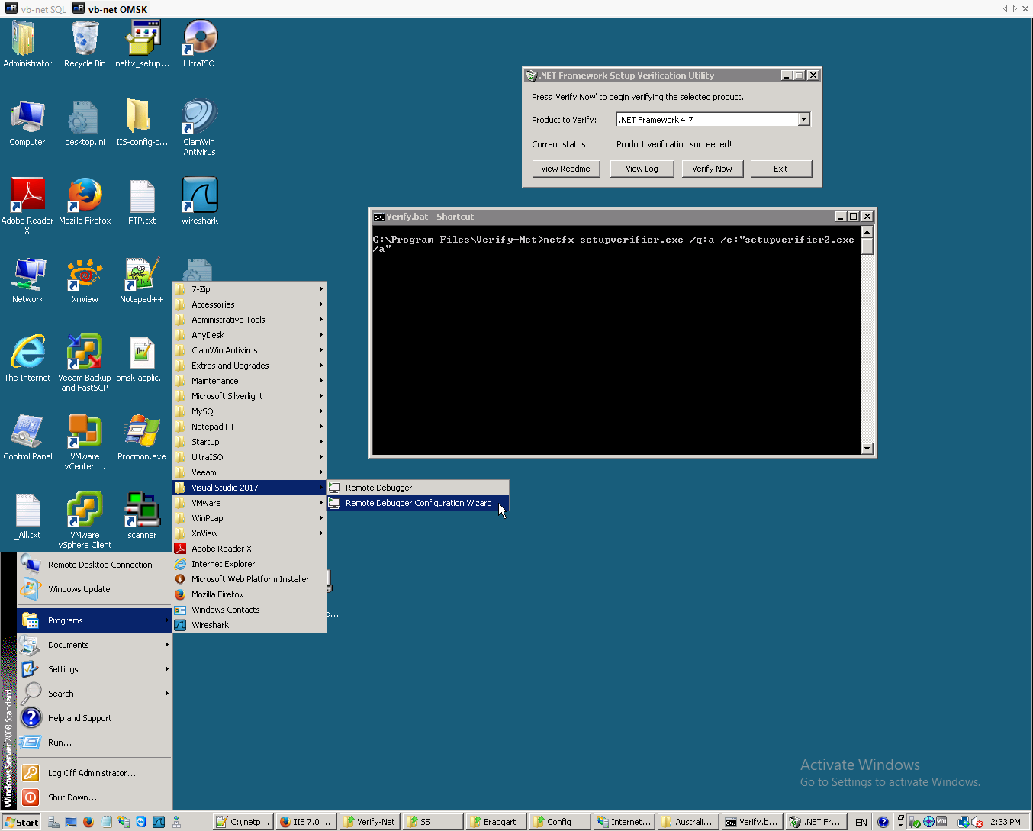Select the Procmon.exe desktop icon
The height and width of the screenshot is (831, 1033).
coord(142,437)
